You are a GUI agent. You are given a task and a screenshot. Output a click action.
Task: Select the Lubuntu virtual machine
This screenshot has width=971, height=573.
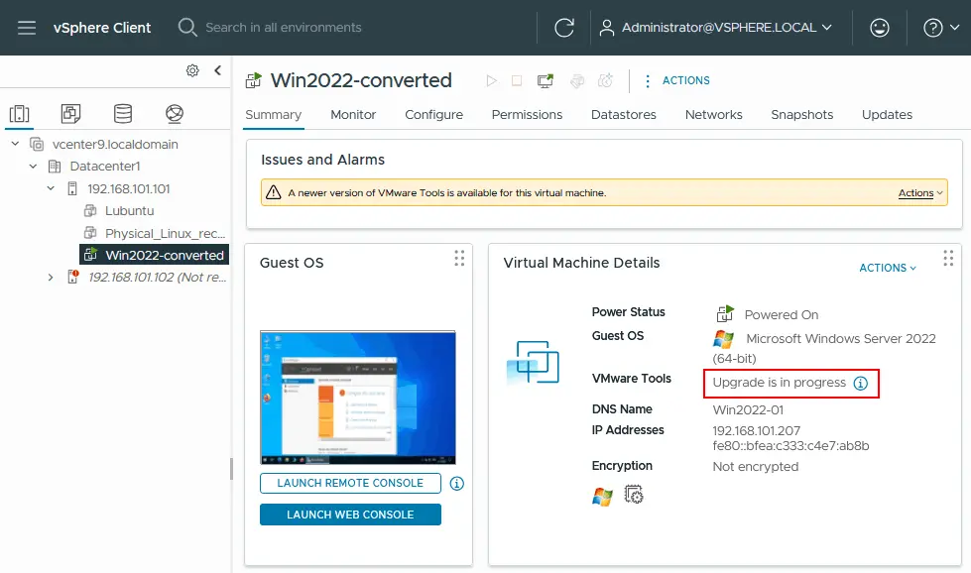pyautogui.click(x=129, y=211)
